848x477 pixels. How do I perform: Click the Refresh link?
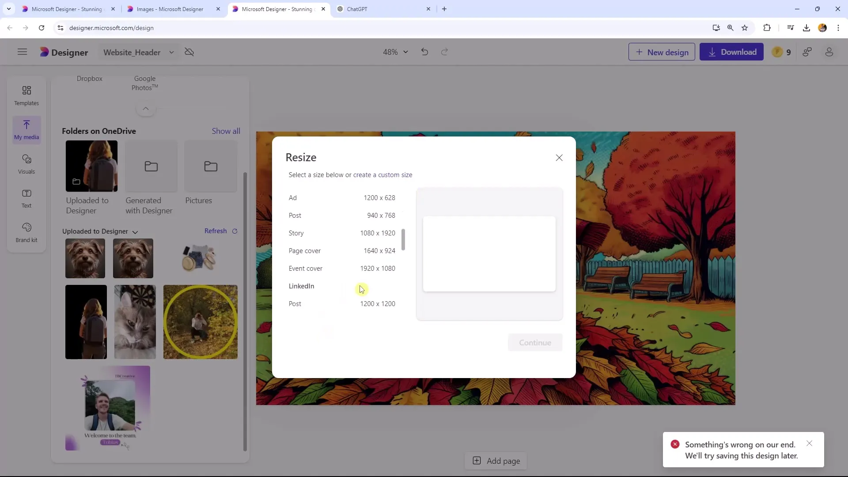tap(216, 231)
